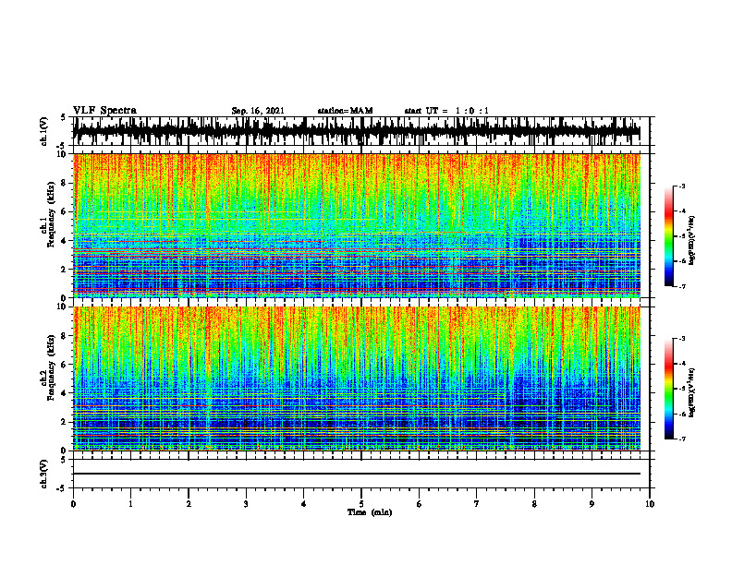Click the "station=MAM" header label
The image size is (732, 565).
click(x=345, y=111)
